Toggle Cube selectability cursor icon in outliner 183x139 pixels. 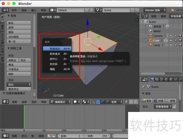pos(176,40)
